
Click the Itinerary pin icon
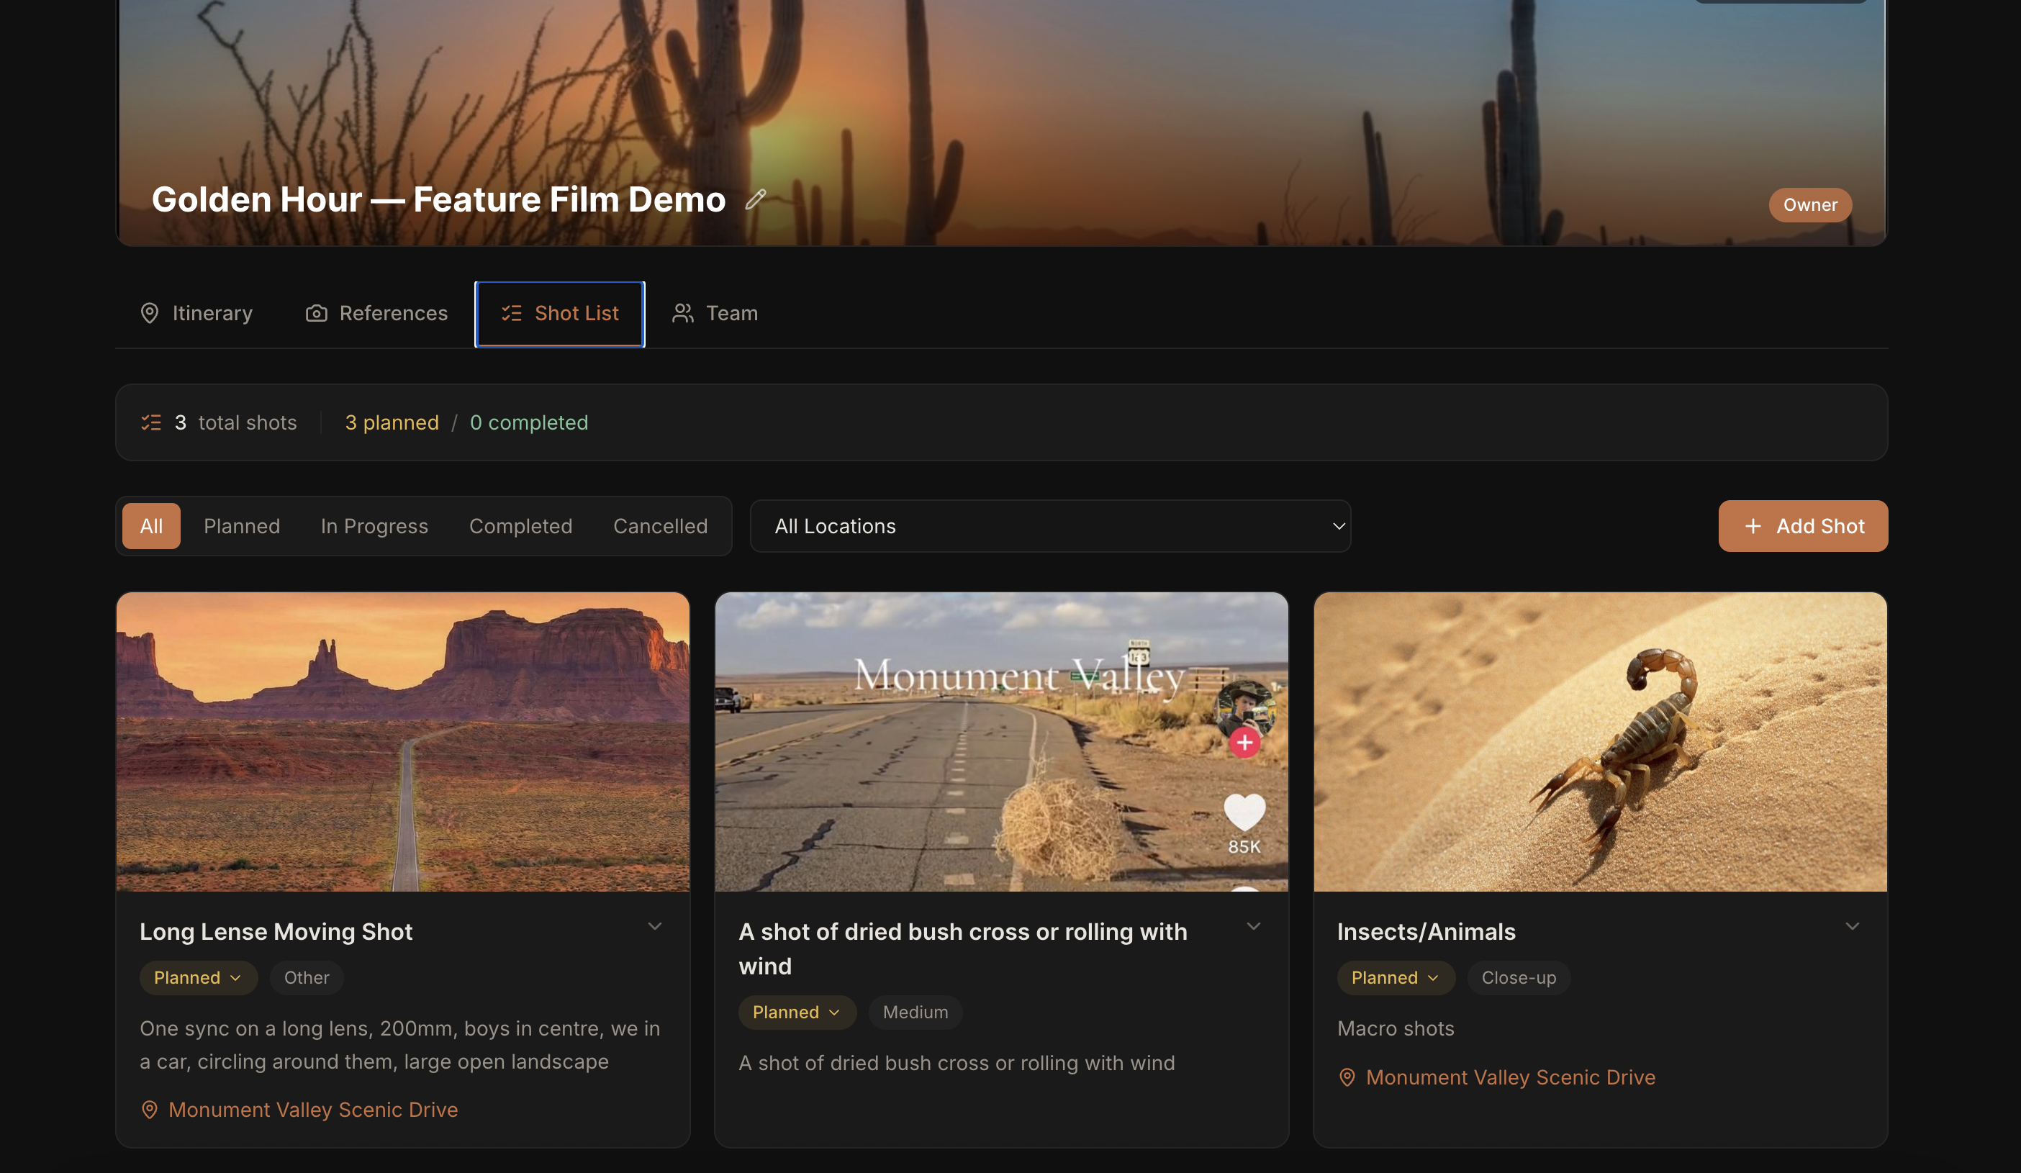click(x=150, y=314)
